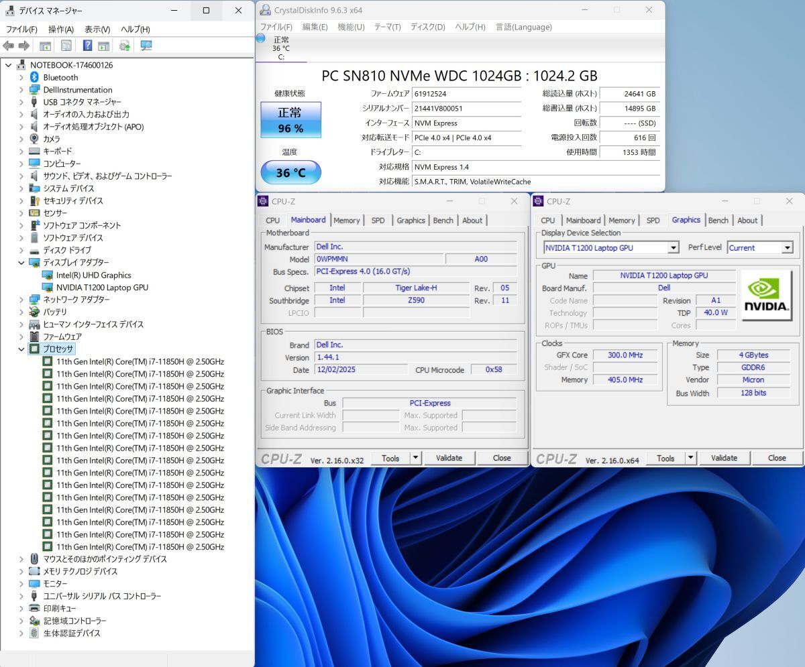Click the 正常 96 % health status box

click(x=290, y=120)
